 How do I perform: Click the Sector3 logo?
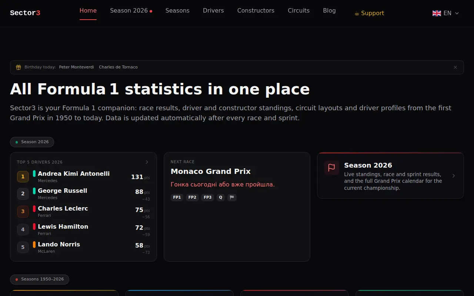pyautogui.click(x=25, y=13)
